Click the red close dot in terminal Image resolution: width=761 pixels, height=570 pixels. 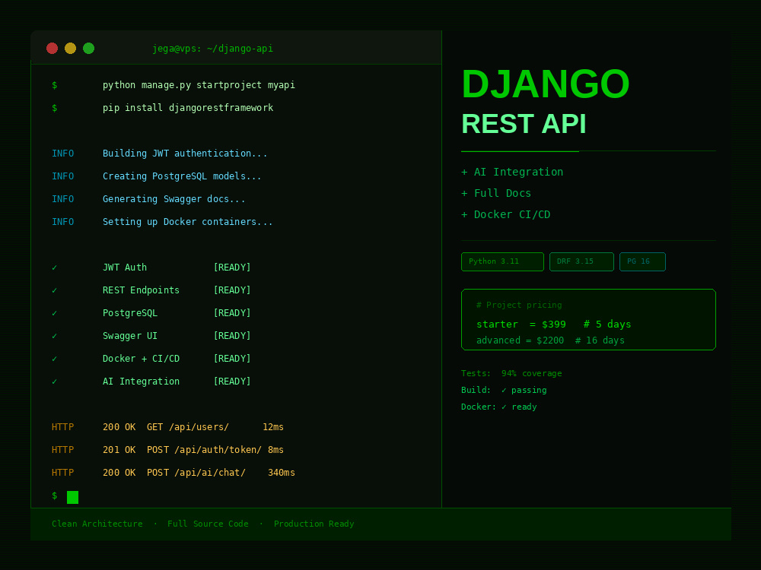(x=52, y=49)
